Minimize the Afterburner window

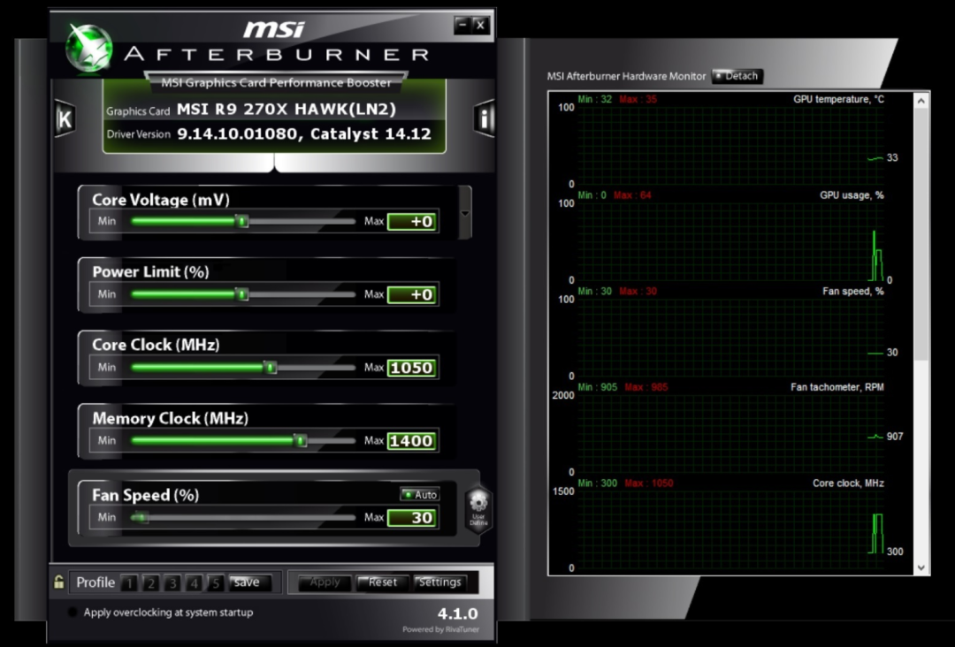tap(462, 25)
